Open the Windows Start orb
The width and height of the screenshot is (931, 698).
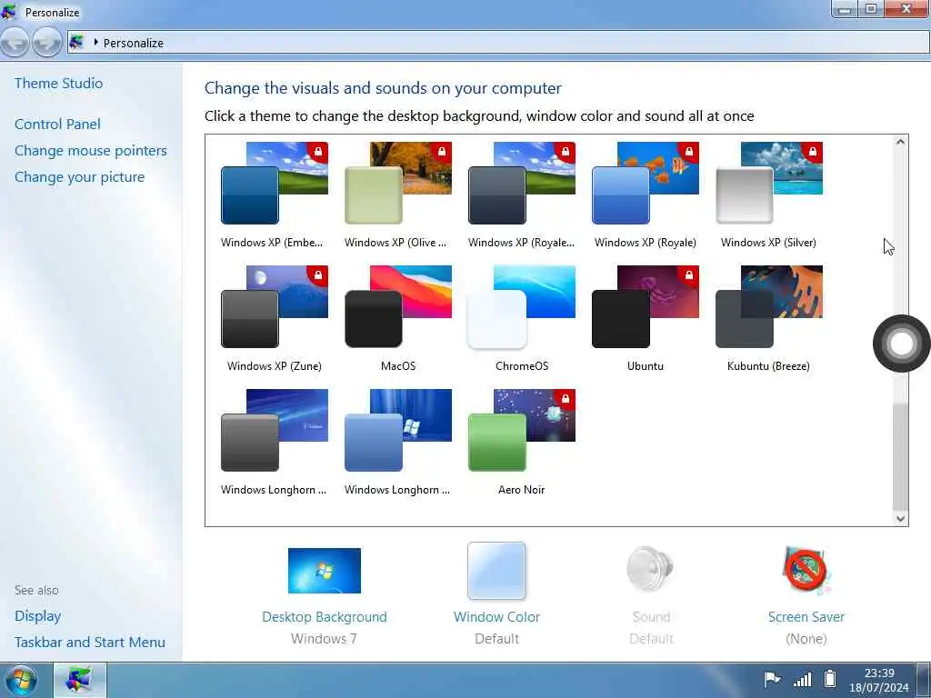(x=22, y=680)
